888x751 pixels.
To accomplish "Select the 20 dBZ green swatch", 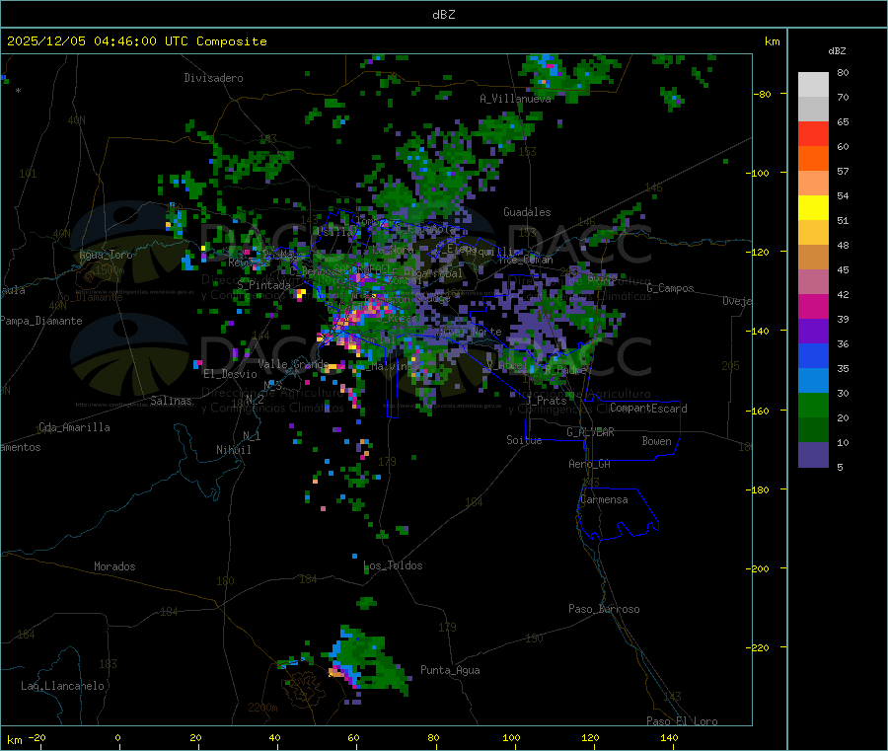I will point(813,406).
